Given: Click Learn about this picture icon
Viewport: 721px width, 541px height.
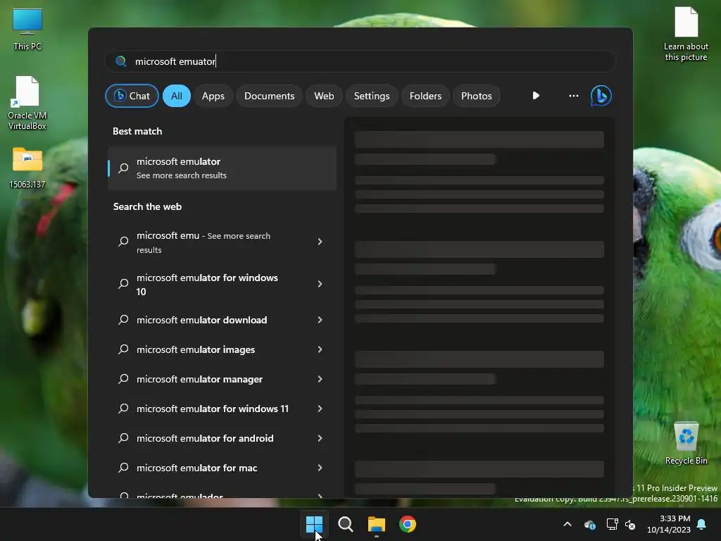Looking at the screenshot, I should 686,34.
